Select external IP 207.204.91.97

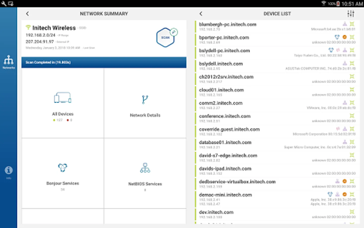(x=40, y=42)
